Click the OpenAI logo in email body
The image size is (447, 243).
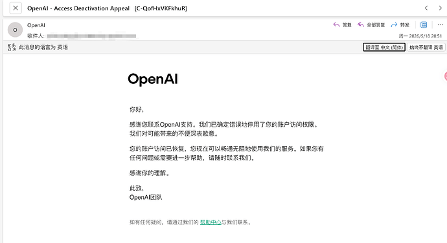point(153,79)
